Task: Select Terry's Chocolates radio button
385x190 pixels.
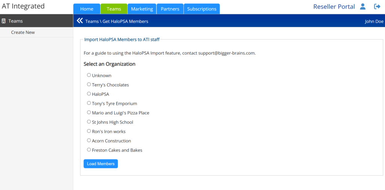Action: (89, 84)
